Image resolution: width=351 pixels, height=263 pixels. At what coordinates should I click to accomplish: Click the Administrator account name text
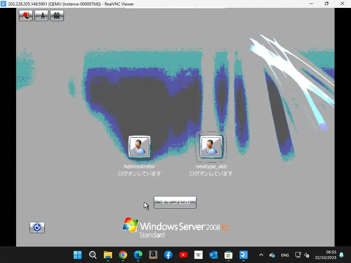pyautogui.click(x=140, y=166)
